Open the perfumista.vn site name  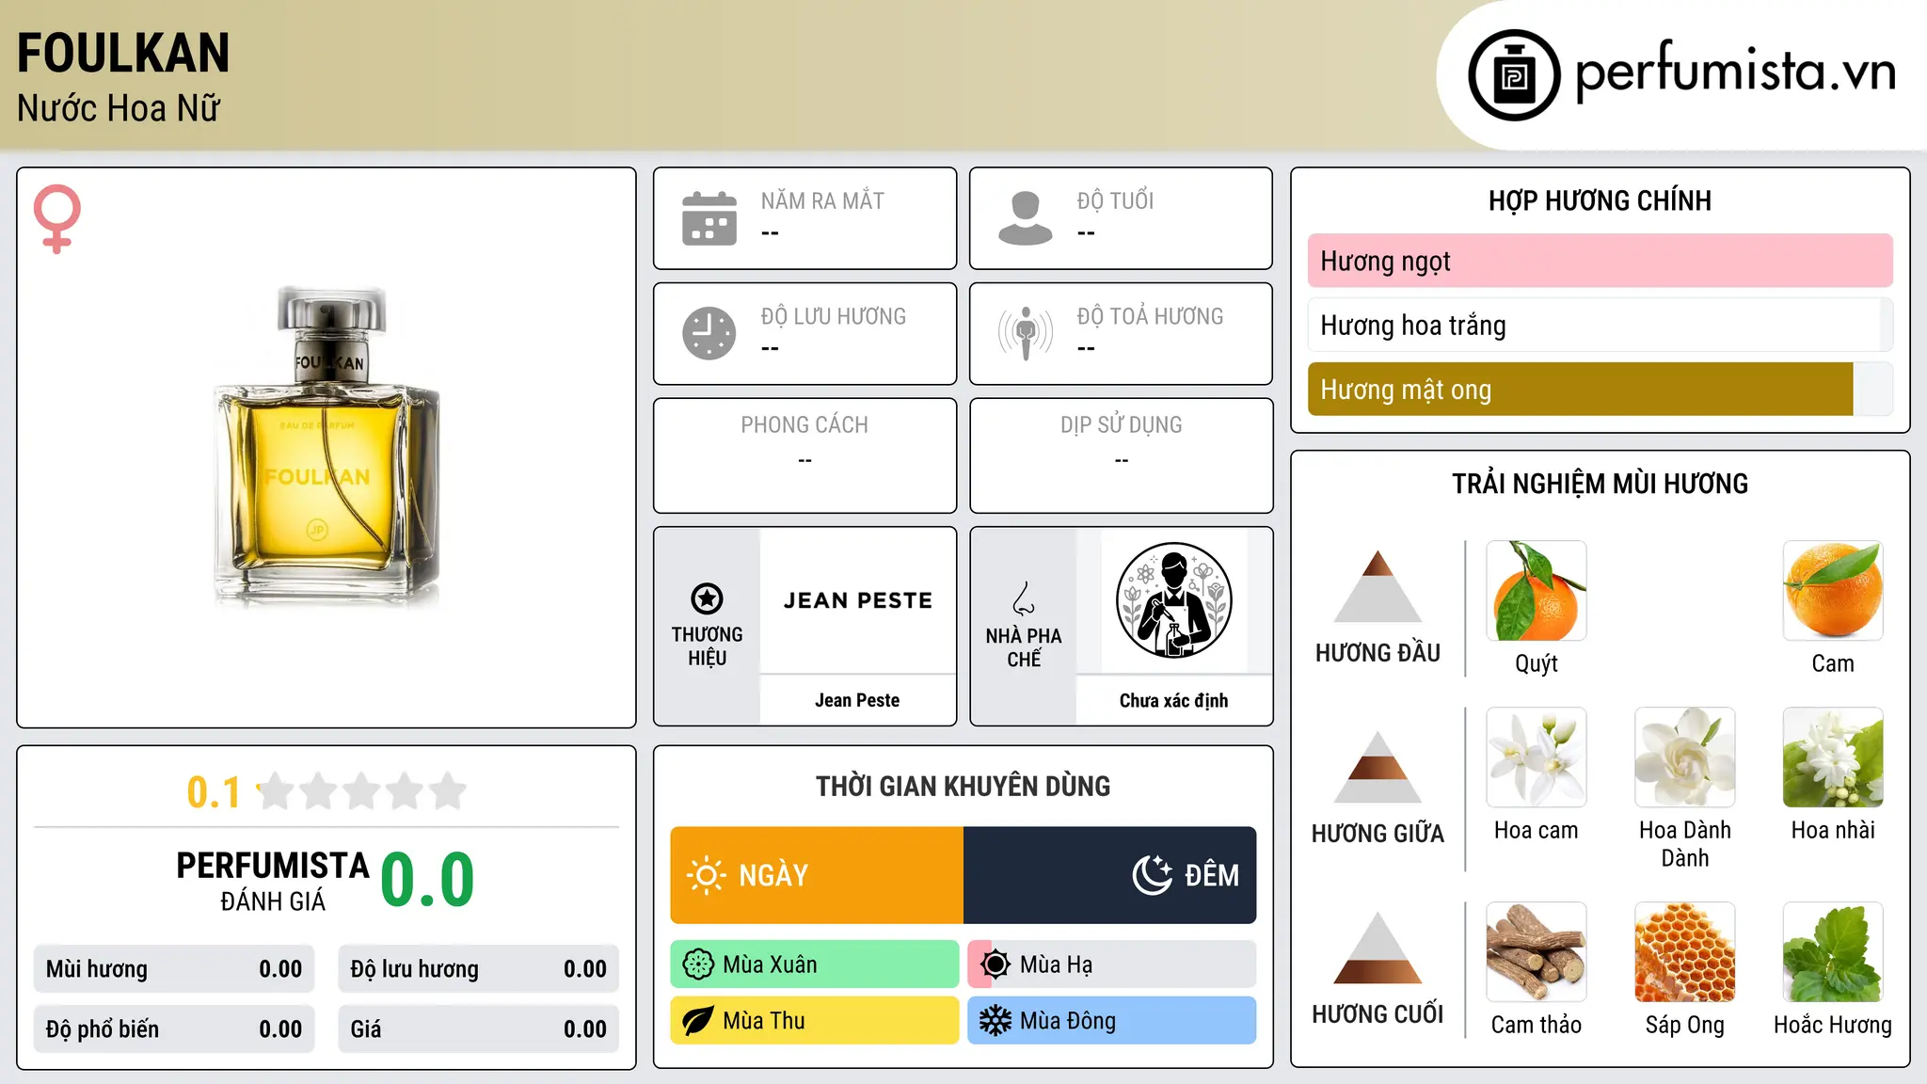(x=1736, y=73)
